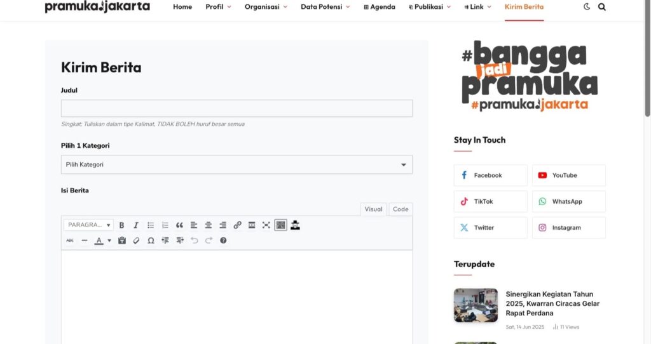651x344 pixels.
Task: Align text left in editor
Action: (x=194, y=225)
